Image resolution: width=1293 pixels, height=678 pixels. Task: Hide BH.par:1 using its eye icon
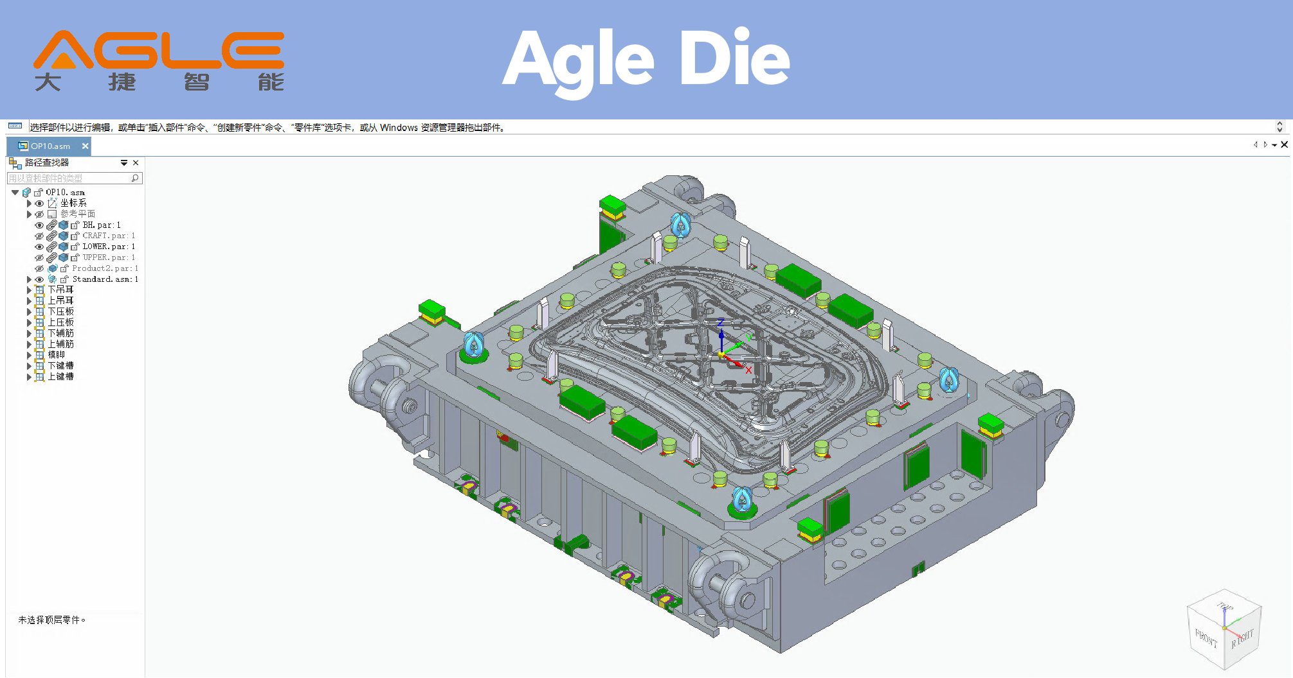tap(39, 225)
